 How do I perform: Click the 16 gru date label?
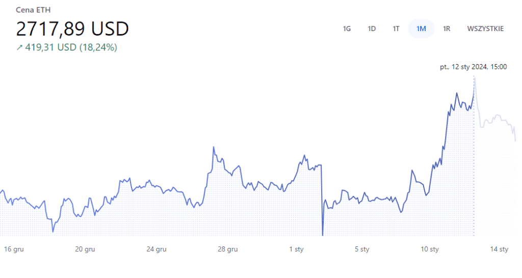[x=14, y=249]
